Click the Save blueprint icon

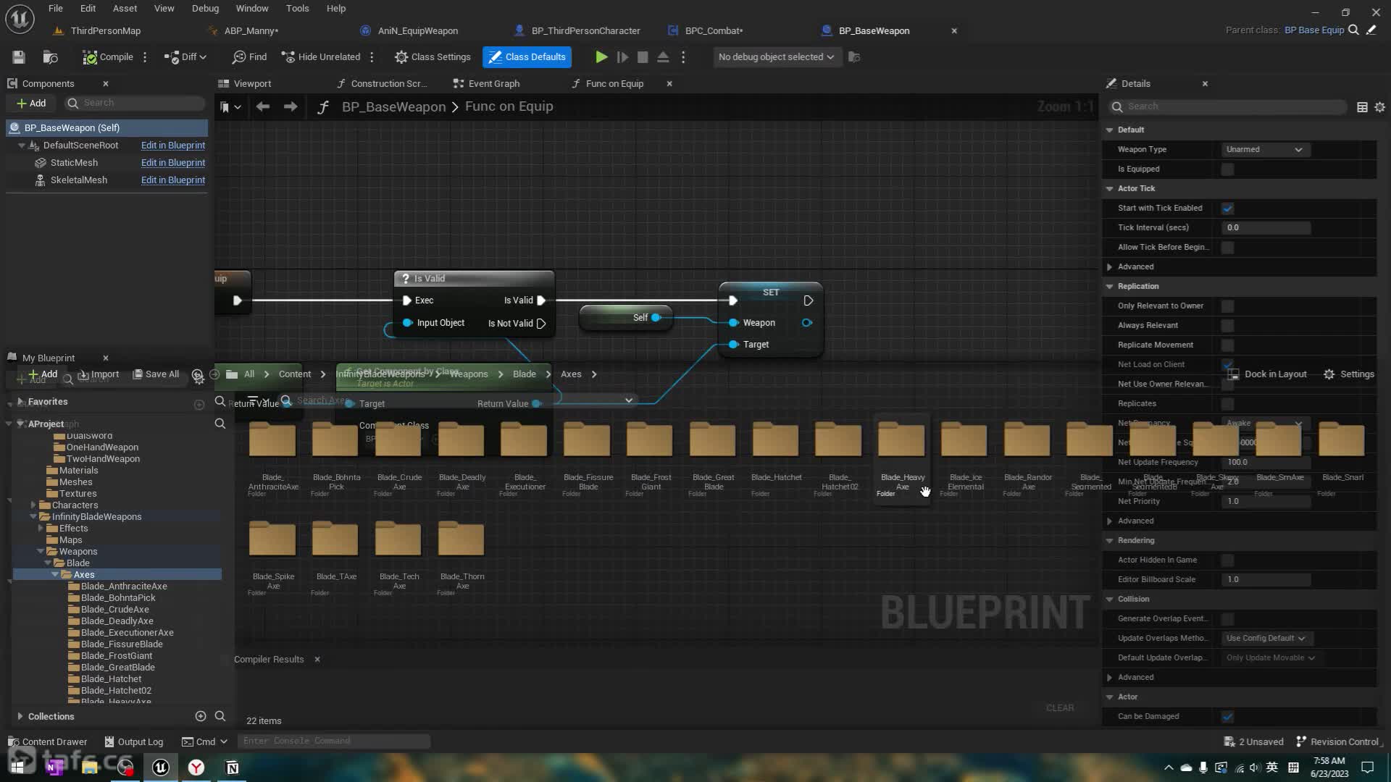pyautogui.click(x=19, y=57)
